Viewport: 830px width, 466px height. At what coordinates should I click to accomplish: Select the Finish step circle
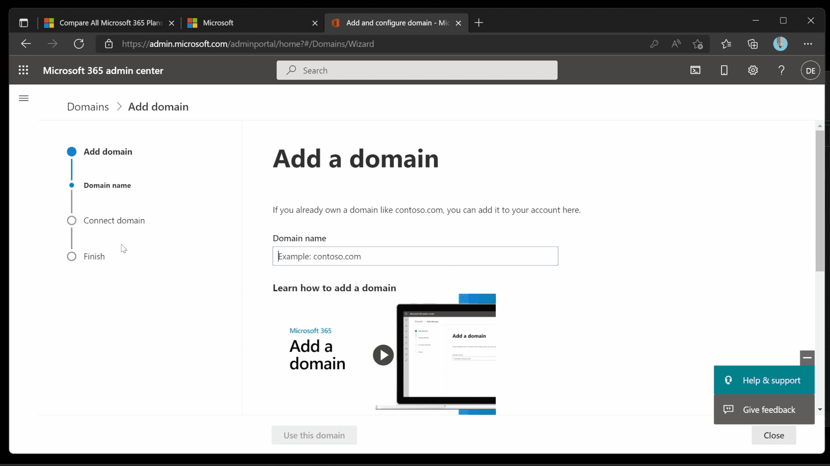click(x=72, y=256)
